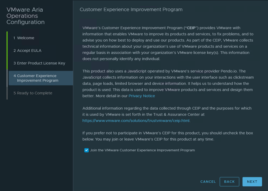Image resolution: width=268 pixels, height=191 pixels.
Task: Click the gray progress bar beside Ready to Complete
Action: point(7,93)
